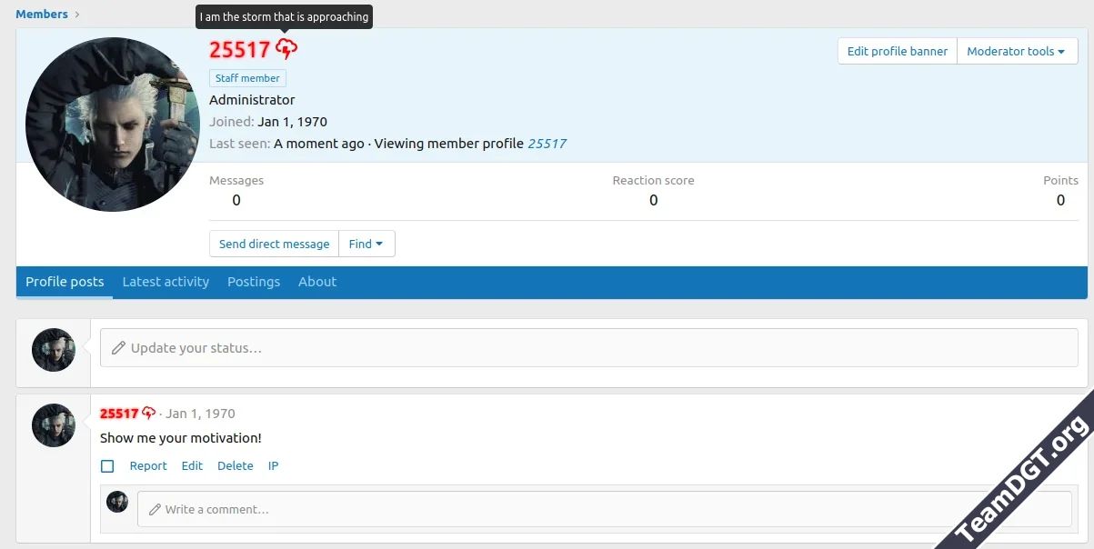
Task: Click the Edit profile banner button
Action: tap(898, 51)
